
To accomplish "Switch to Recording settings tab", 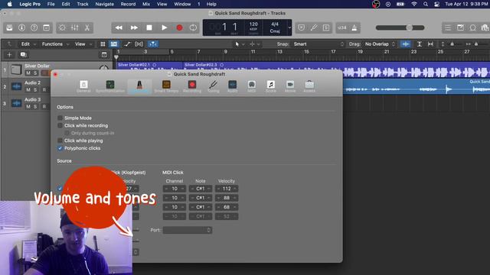I will 192,86.
